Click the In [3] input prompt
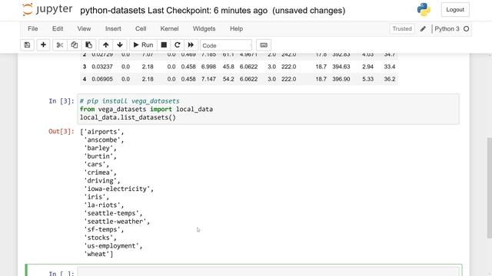The image size is (492, 276). point(61,100)
